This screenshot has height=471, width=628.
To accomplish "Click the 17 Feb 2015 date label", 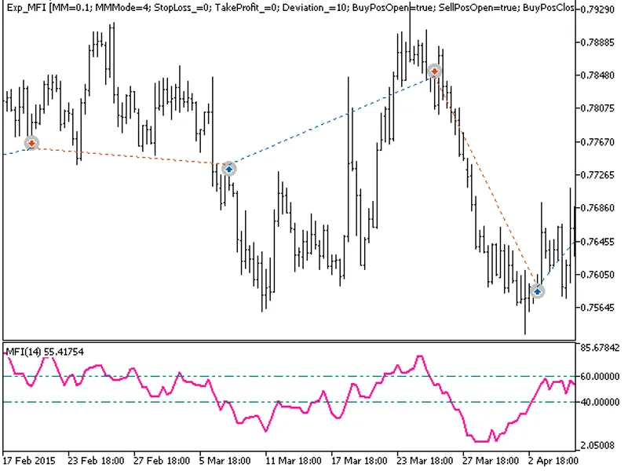I will (29, 461).
